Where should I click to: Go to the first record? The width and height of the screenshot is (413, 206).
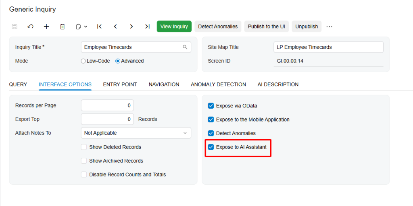click(x=99, y=27)
